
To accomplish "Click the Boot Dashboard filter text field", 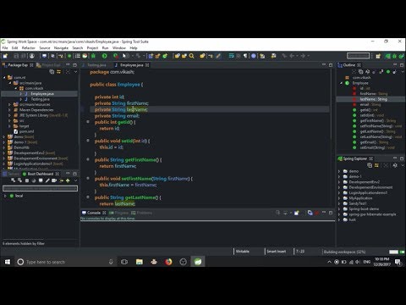I will tap(40, 188).
